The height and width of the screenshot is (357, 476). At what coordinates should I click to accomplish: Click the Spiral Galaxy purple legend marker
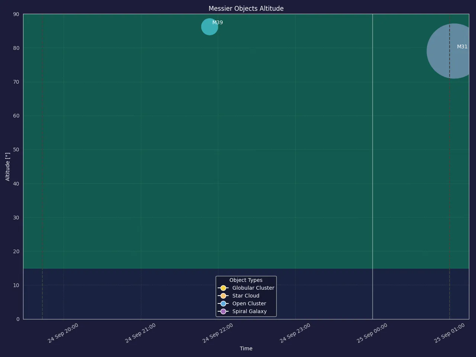(x=223, y=311)
